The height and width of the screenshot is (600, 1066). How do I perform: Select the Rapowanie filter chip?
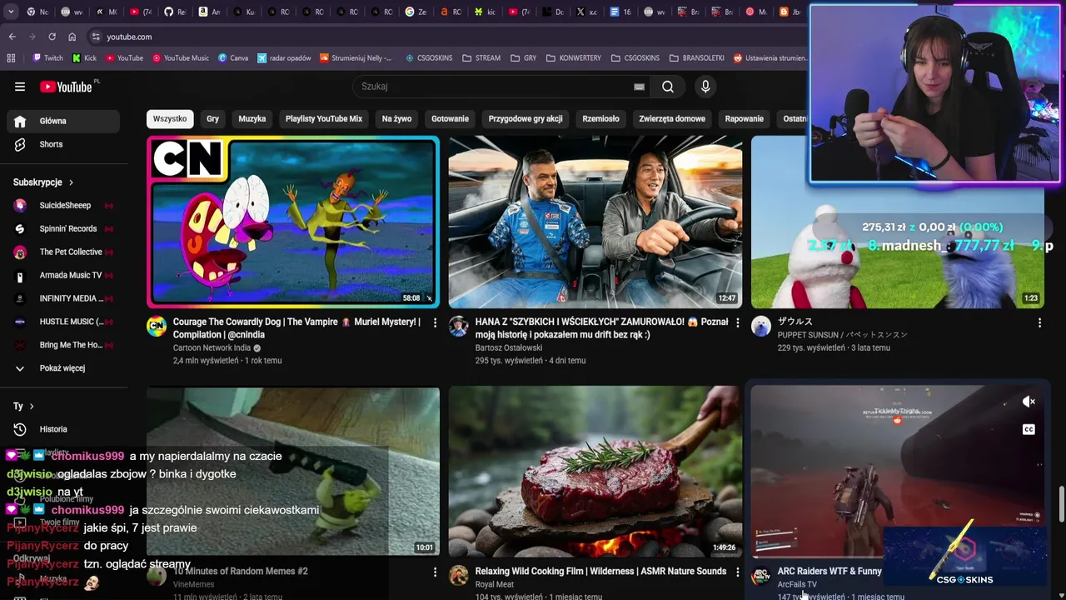pos(745,119)
